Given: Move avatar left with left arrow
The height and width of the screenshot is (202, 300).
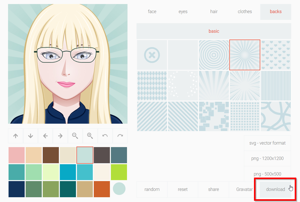Looking at the screenshot, I should [45, 136].
